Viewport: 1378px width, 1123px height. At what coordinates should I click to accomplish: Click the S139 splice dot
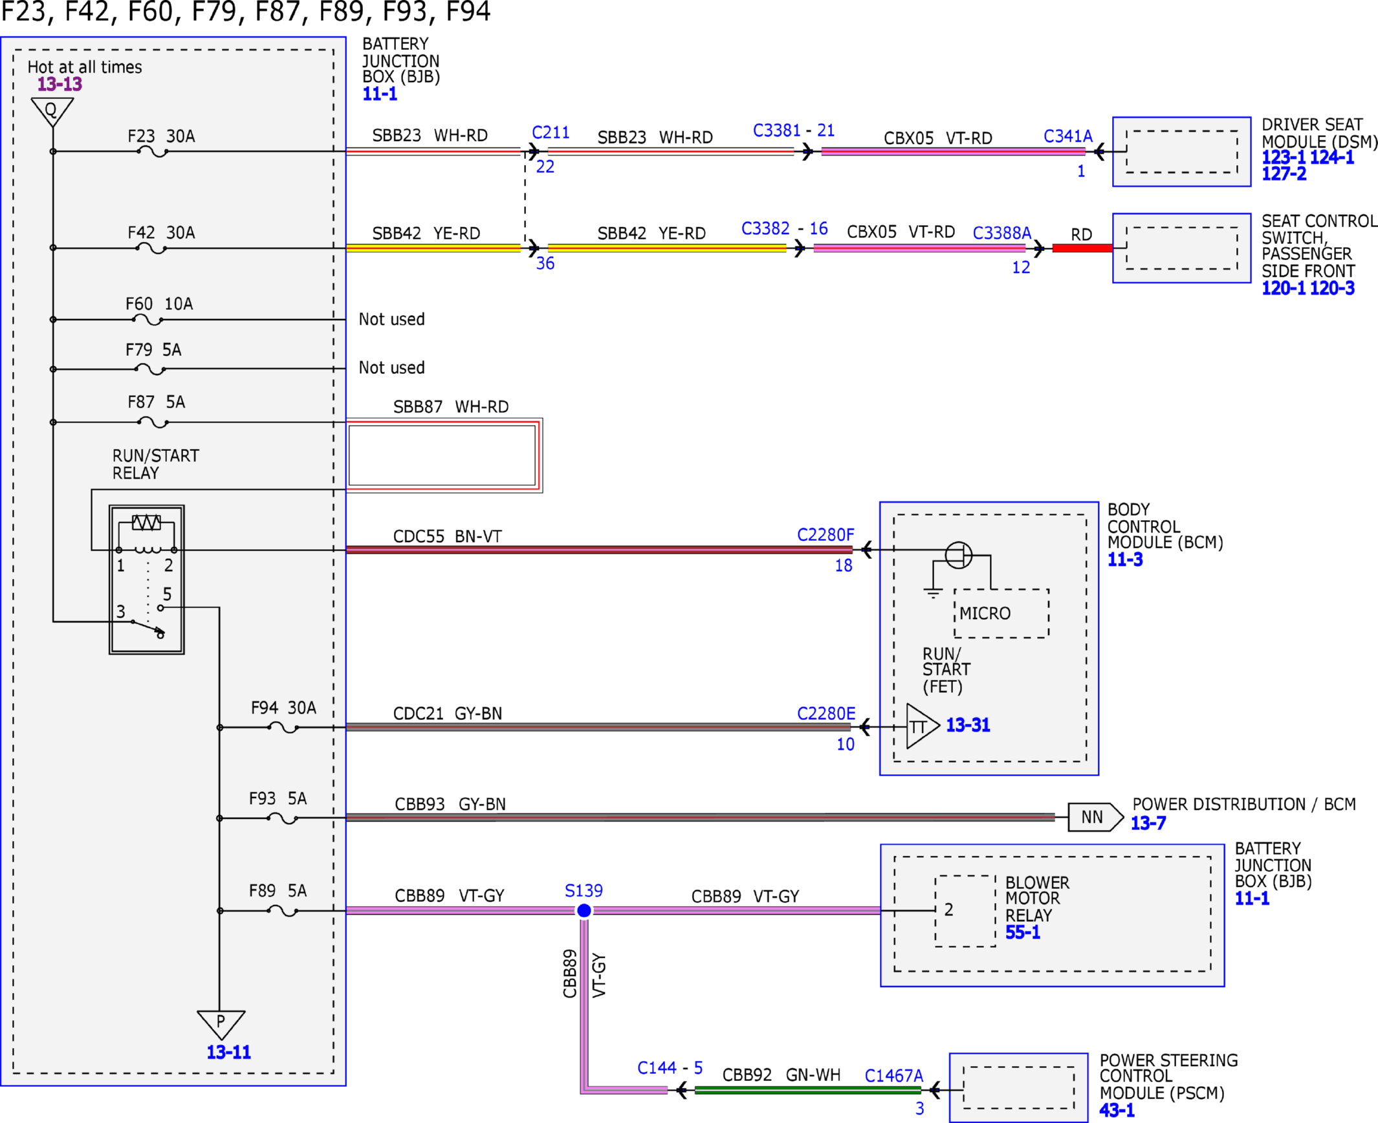tap(584, 910)
